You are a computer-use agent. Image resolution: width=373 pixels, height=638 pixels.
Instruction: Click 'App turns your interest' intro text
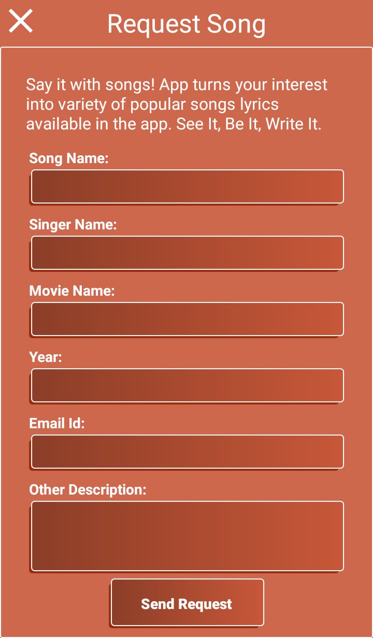(243, 84)
